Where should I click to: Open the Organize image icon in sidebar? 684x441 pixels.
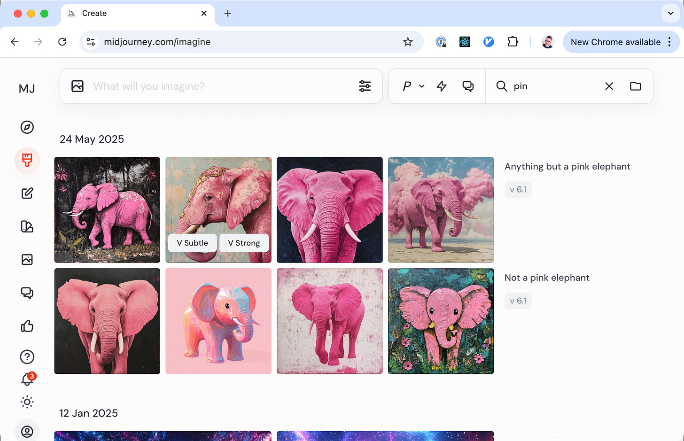27,260
